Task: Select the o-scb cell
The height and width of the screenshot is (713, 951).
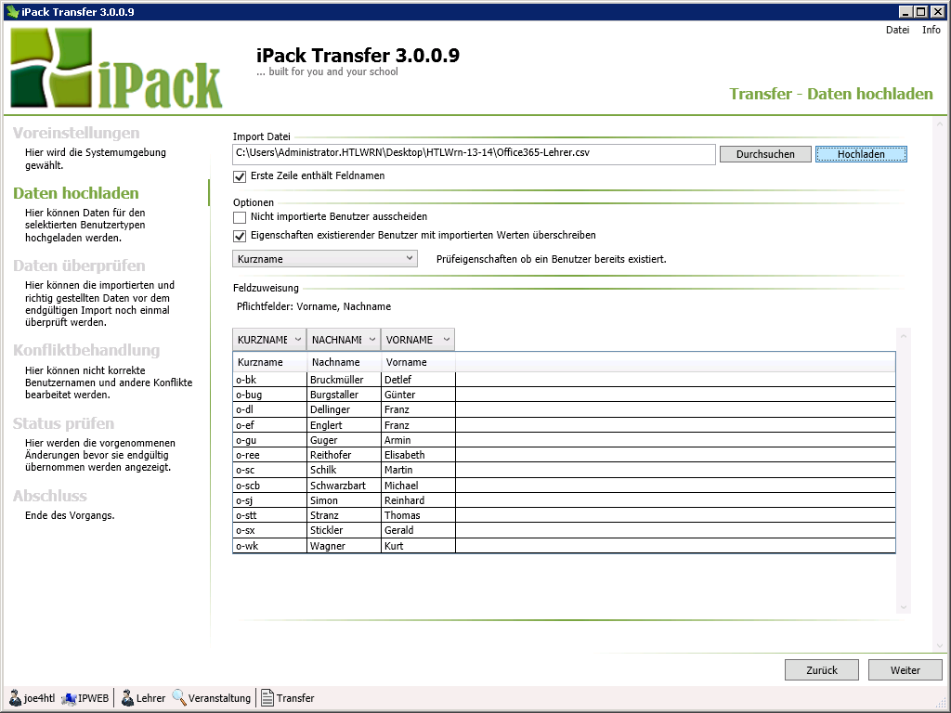Action: [x=270, y=486]
